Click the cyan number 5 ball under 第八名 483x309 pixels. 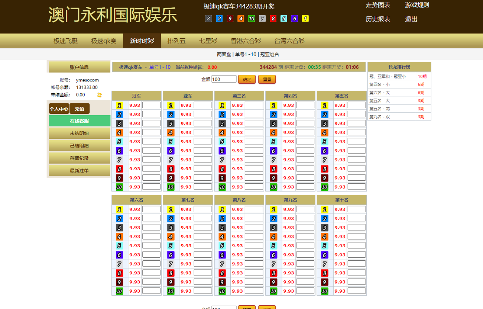(x=222, y=246)
